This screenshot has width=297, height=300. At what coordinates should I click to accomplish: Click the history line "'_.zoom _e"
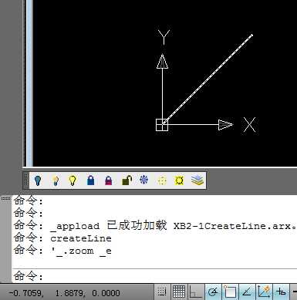click(x=81, y=251)
